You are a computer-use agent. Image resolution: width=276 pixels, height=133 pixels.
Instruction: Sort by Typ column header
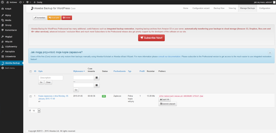coord(130,71)
